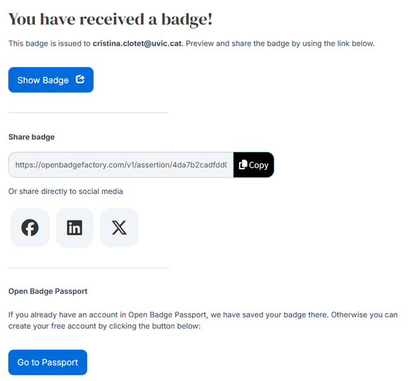This screenshot has height=381, width=409.
Task: Share the badge on X
Action: coord(119,228)
